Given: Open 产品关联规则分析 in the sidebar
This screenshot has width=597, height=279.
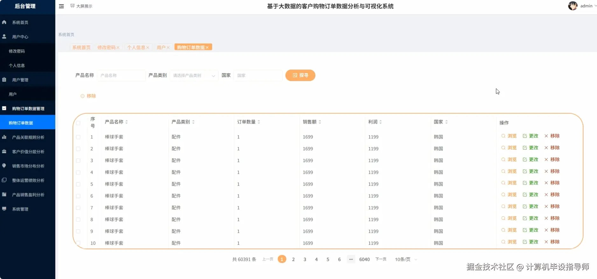Looking at the screenshot, I should pos(28,137).
